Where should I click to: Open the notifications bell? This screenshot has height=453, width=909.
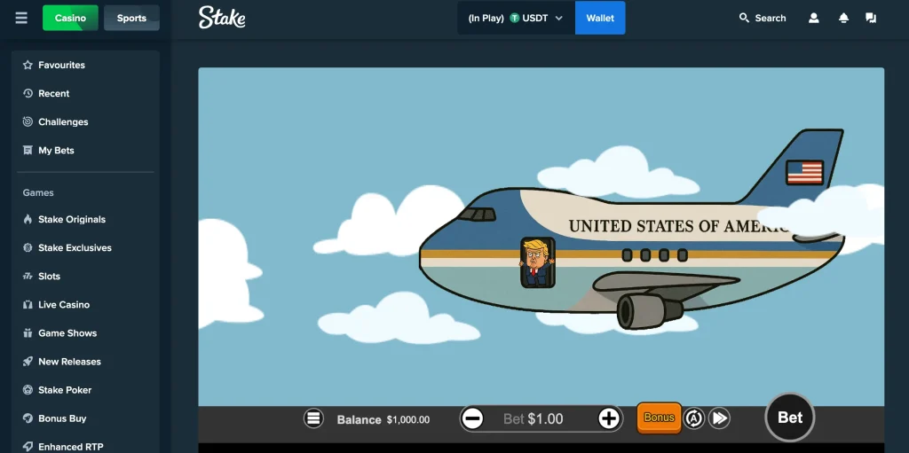click(843, 18)
